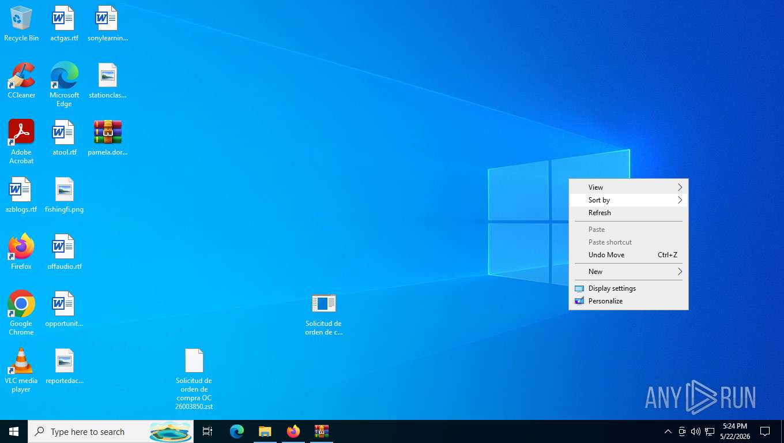
Task: Launch Edge from the taskbar
Action: (x=237, y=431)
